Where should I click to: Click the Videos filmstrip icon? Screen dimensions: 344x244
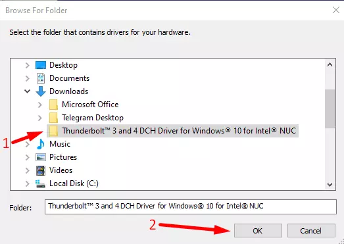click(x=41, y=170)
